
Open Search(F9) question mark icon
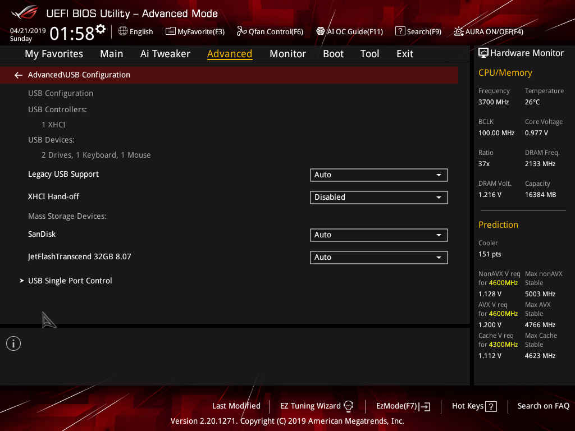(400, 31)
